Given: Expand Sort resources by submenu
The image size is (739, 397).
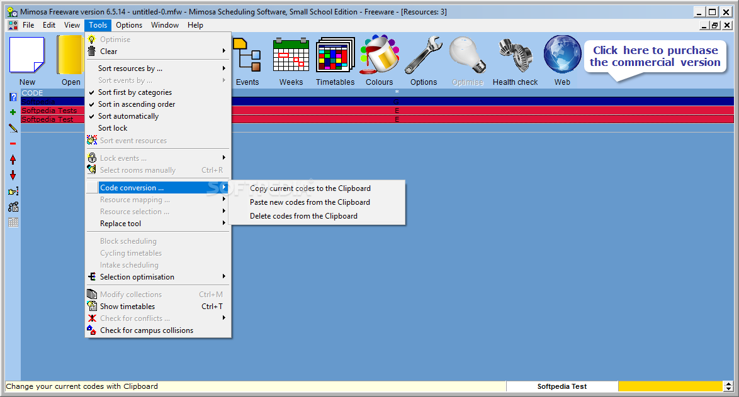Looking at the screenshot, I should click(224, 68).
